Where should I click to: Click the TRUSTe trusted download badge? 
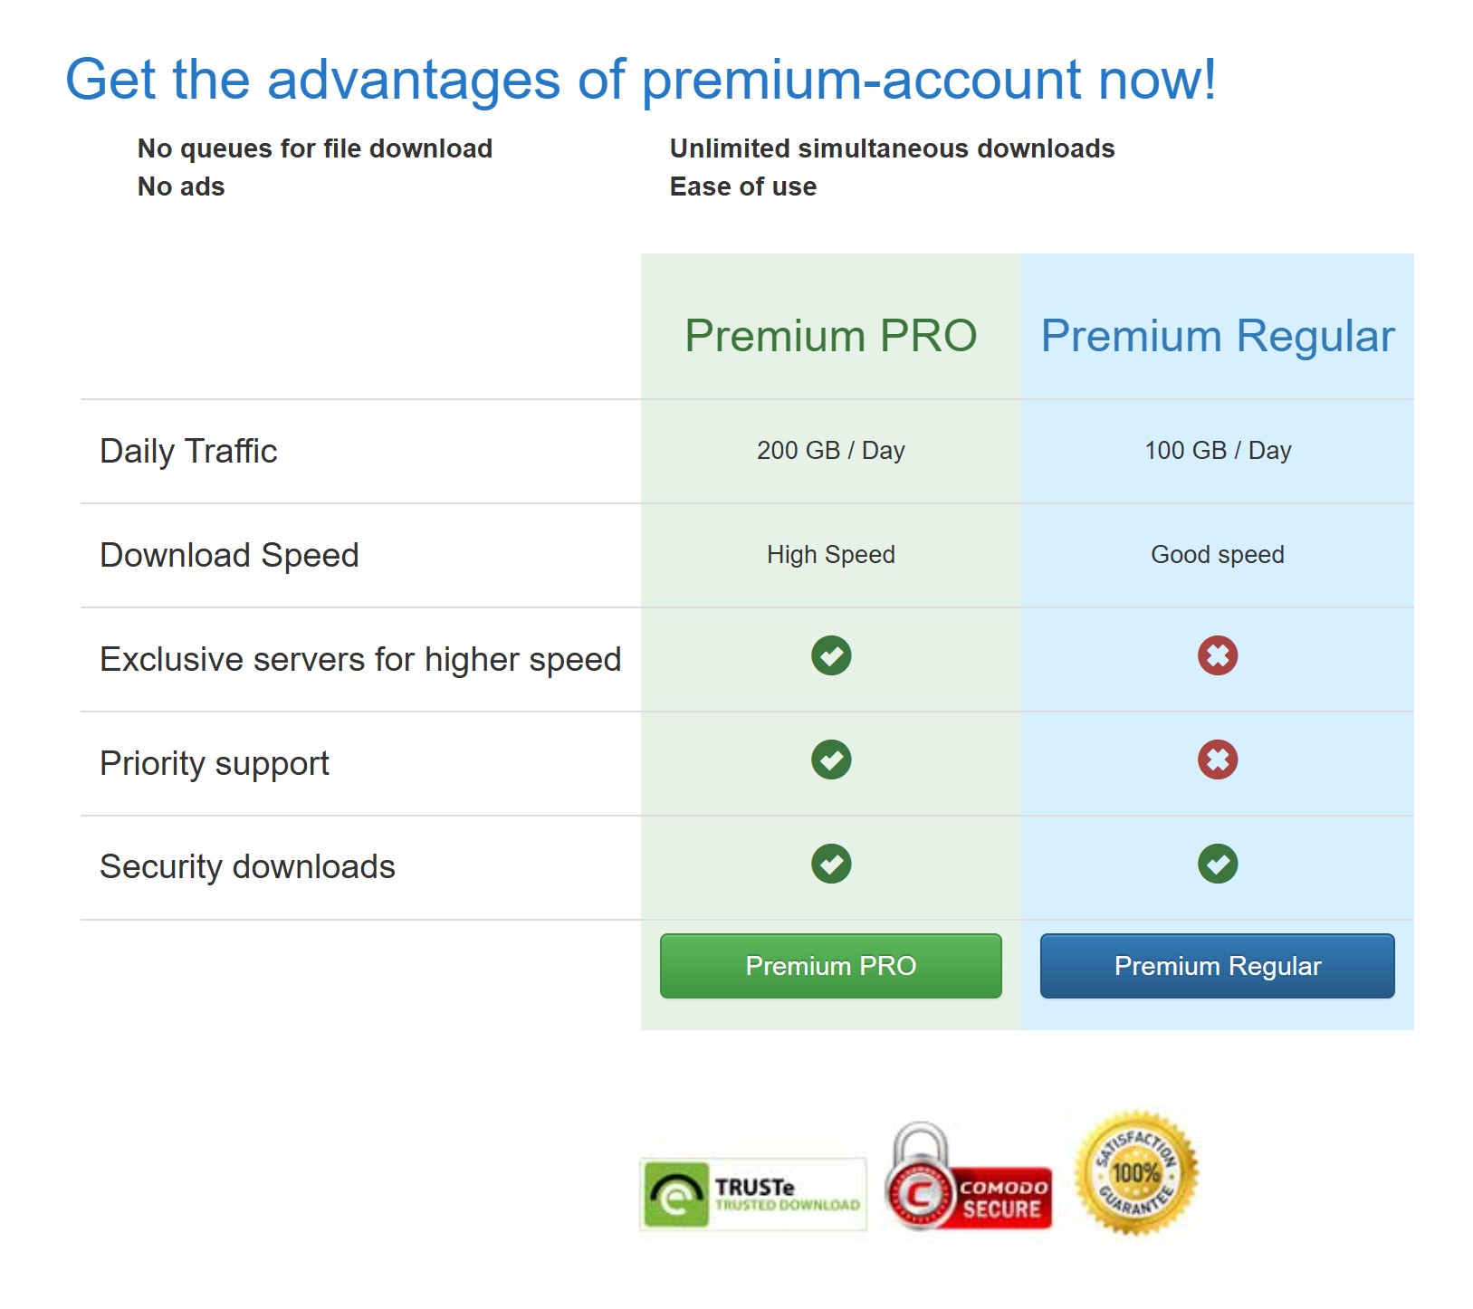coord(752,1194)
